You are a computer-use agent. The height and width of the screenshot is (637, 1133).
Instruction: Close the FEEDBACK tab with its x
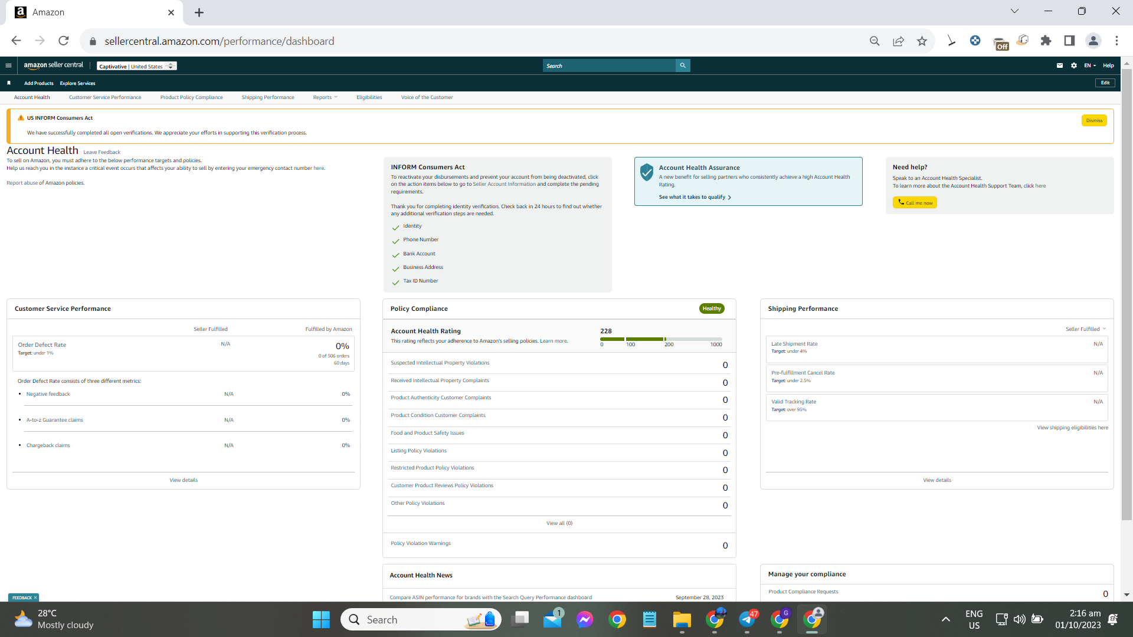click(x=35, y=597)
